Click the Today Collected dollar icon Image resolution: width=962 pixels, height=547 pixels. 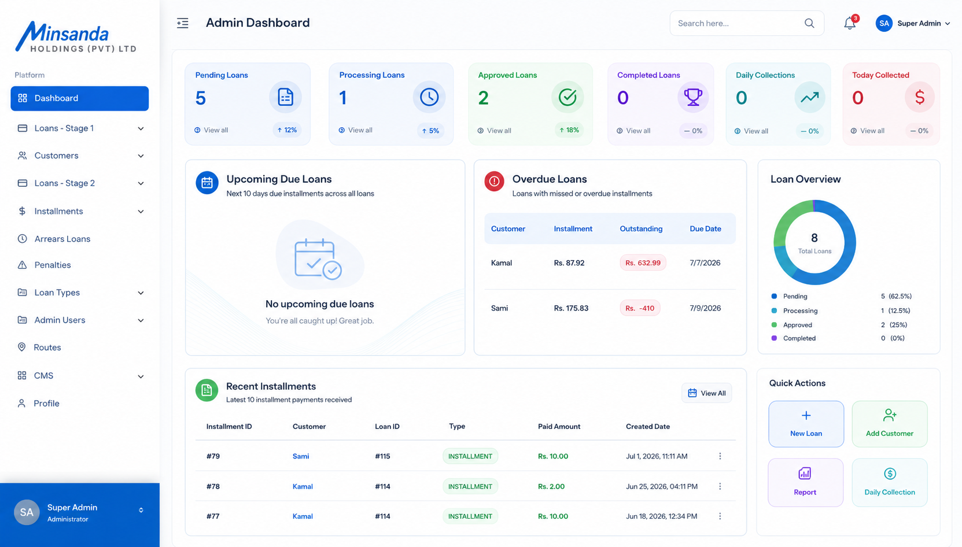click(919, 97)
